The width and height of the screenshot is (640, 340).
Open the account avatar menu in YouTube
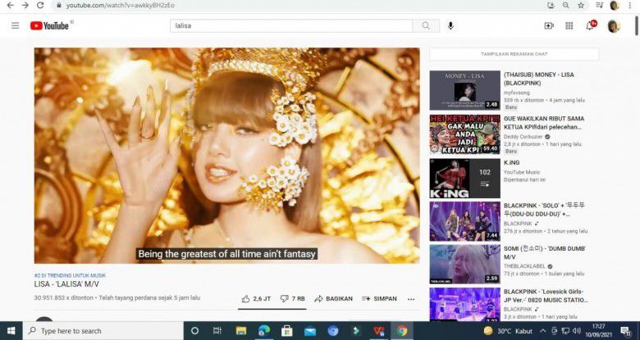point(614,26)
